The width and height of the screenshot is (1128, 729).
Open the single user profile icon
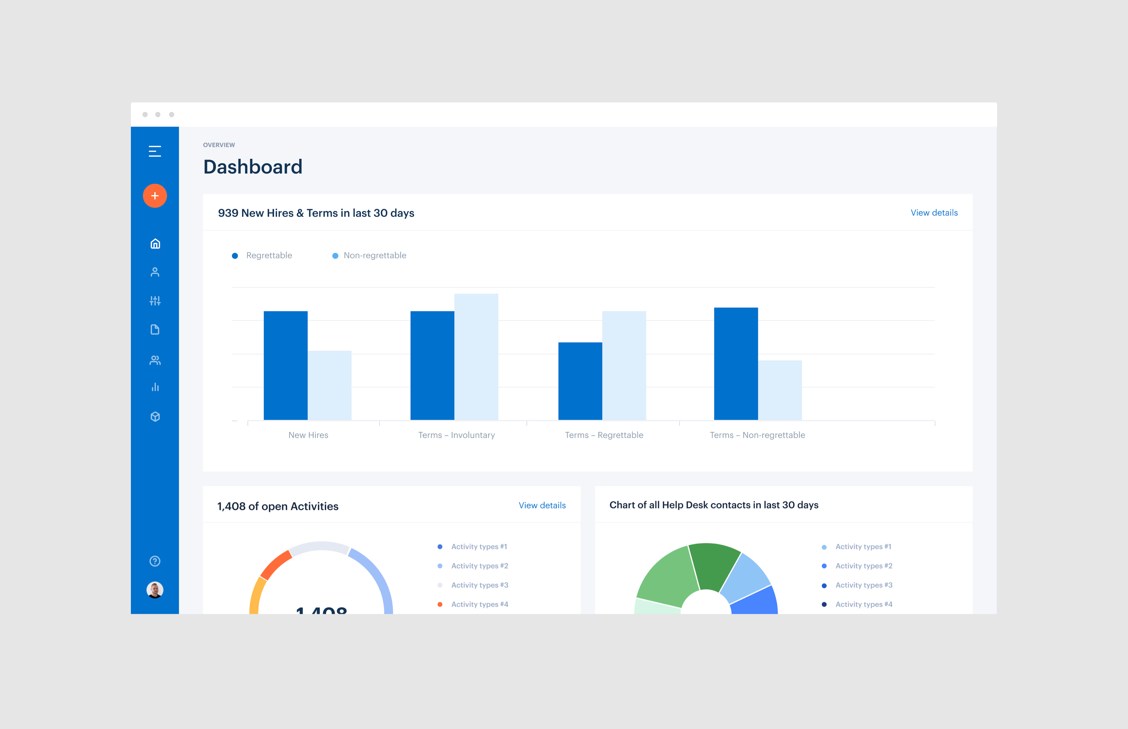click(155, 272)
